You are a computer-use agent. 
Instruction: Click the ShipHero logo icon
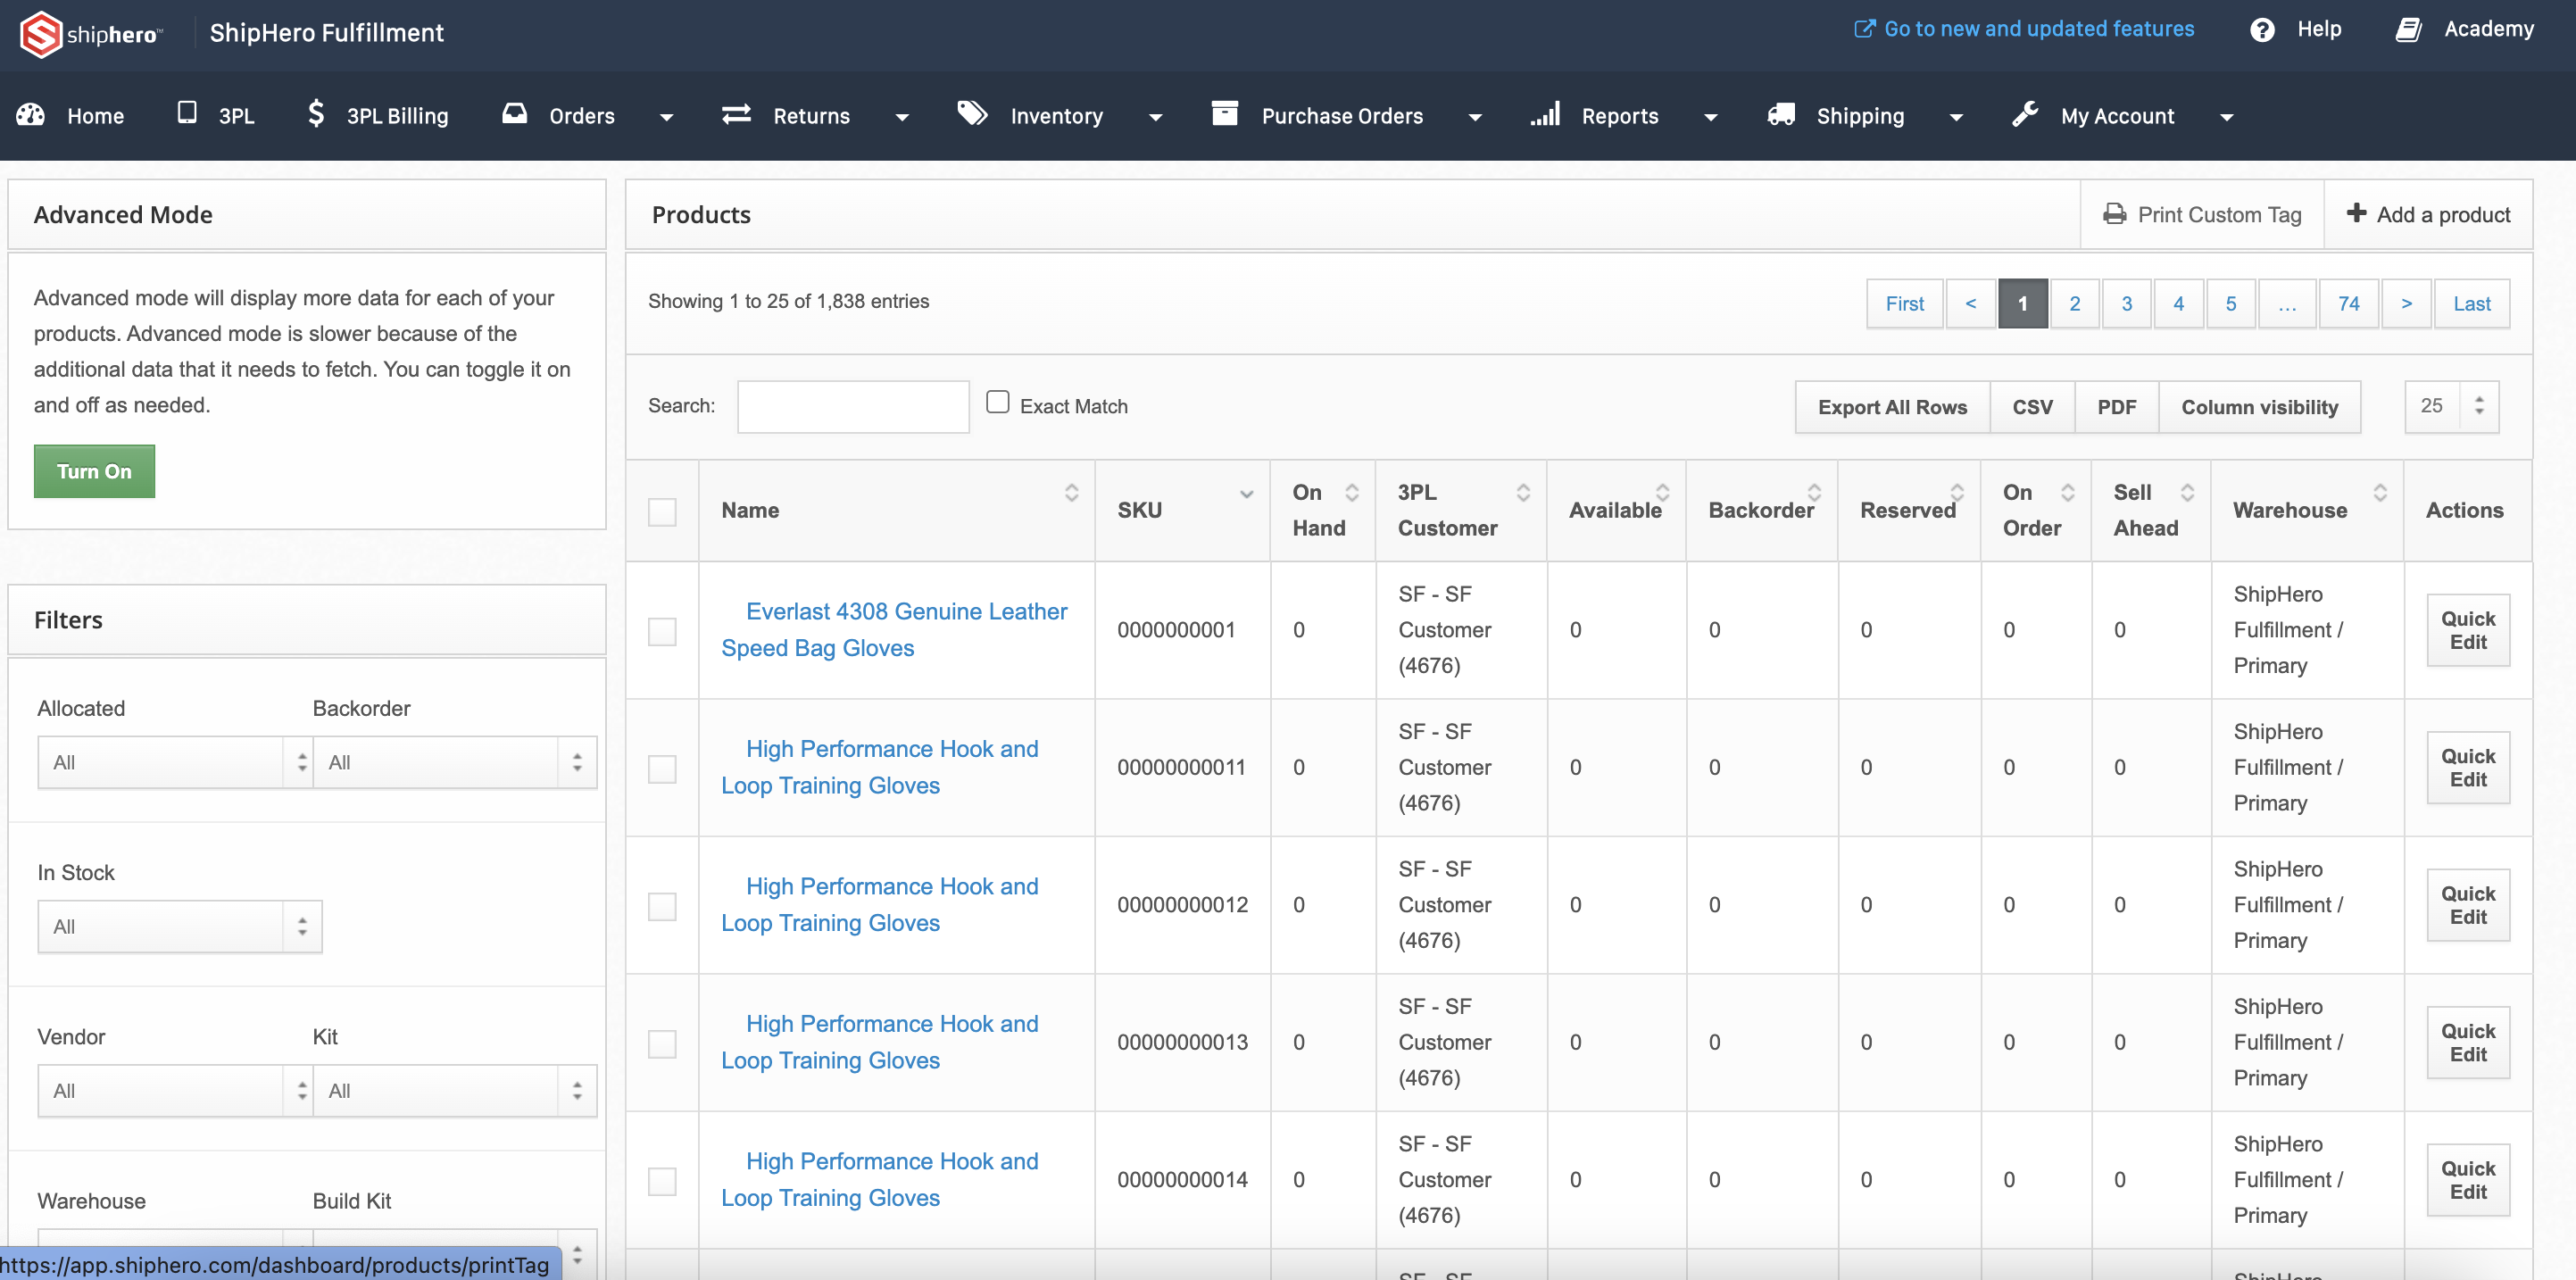(x=41, y=34)
